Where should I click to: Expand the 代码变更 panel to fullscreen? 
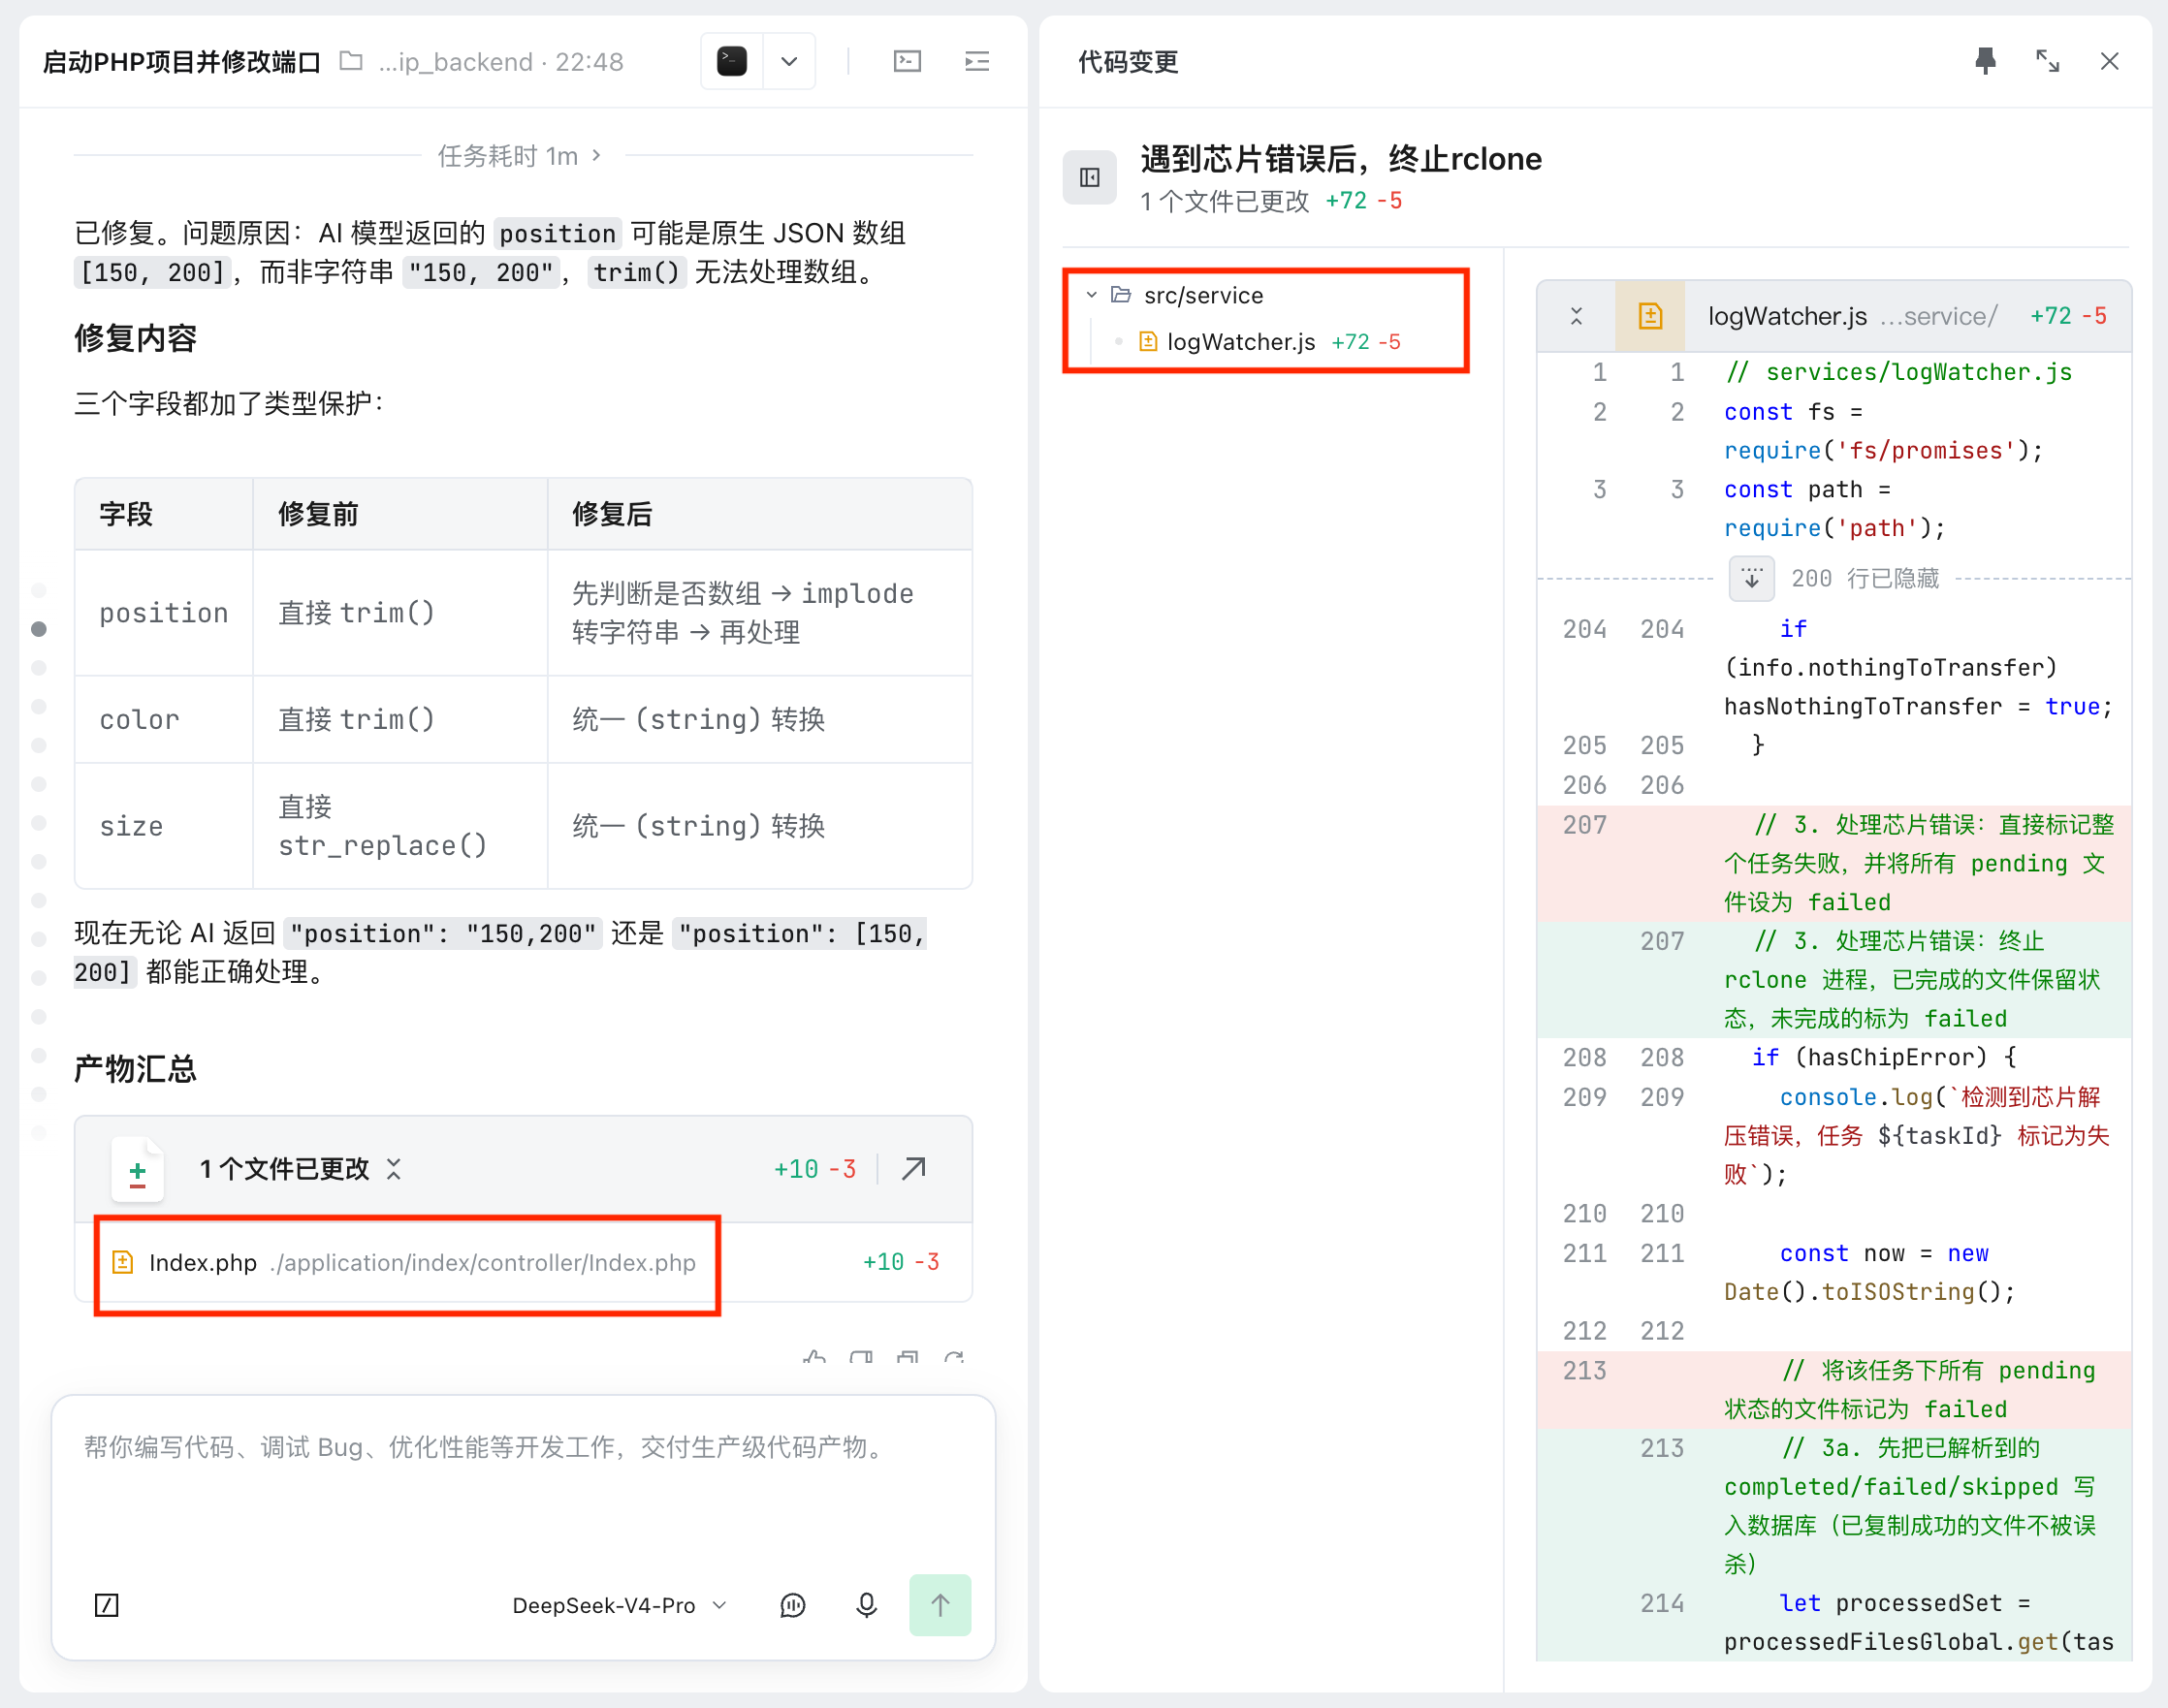point(2047,62)
